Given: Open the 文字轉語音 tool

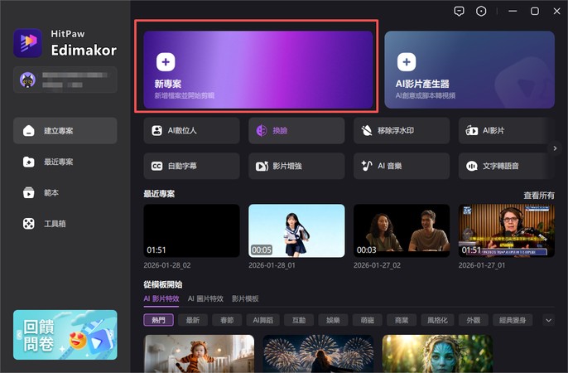Looking at the screenshot, I should click(x=507, y=166).
